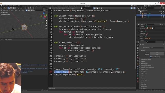165x93 pixels.
Task: Open the Global transform orientation dropdown
Action: point(21,8)
